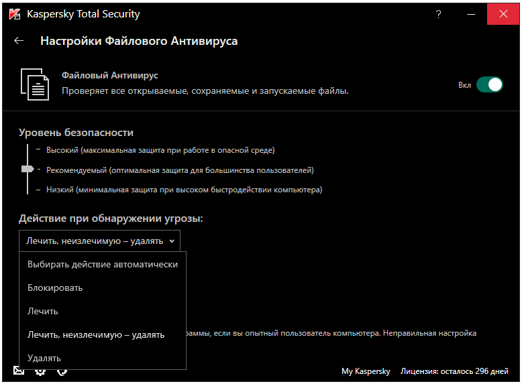Turn off the File Antivirus toggle switch
The height and width of the screenshot is (384, 522).
(489, 84)
